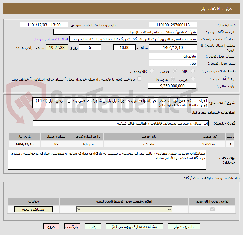This screenshot has width=243, height=235.
Task: Click the اطلاعات خدمات مورد نیاز heading
Action: (213, 113)
